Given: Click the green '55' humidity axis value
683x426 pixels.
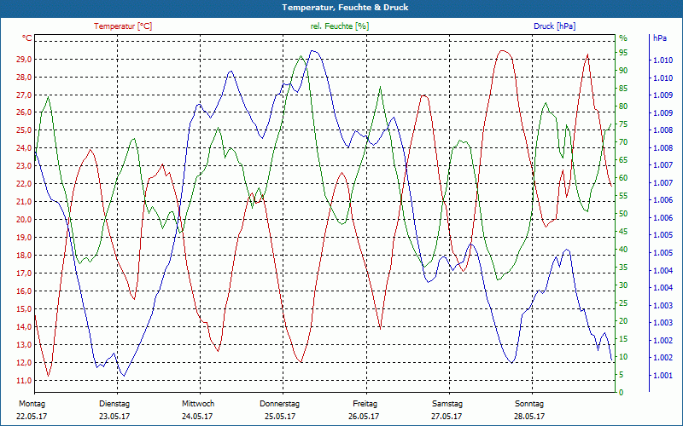Looking at the screenshot, I should tap(623, 196).
